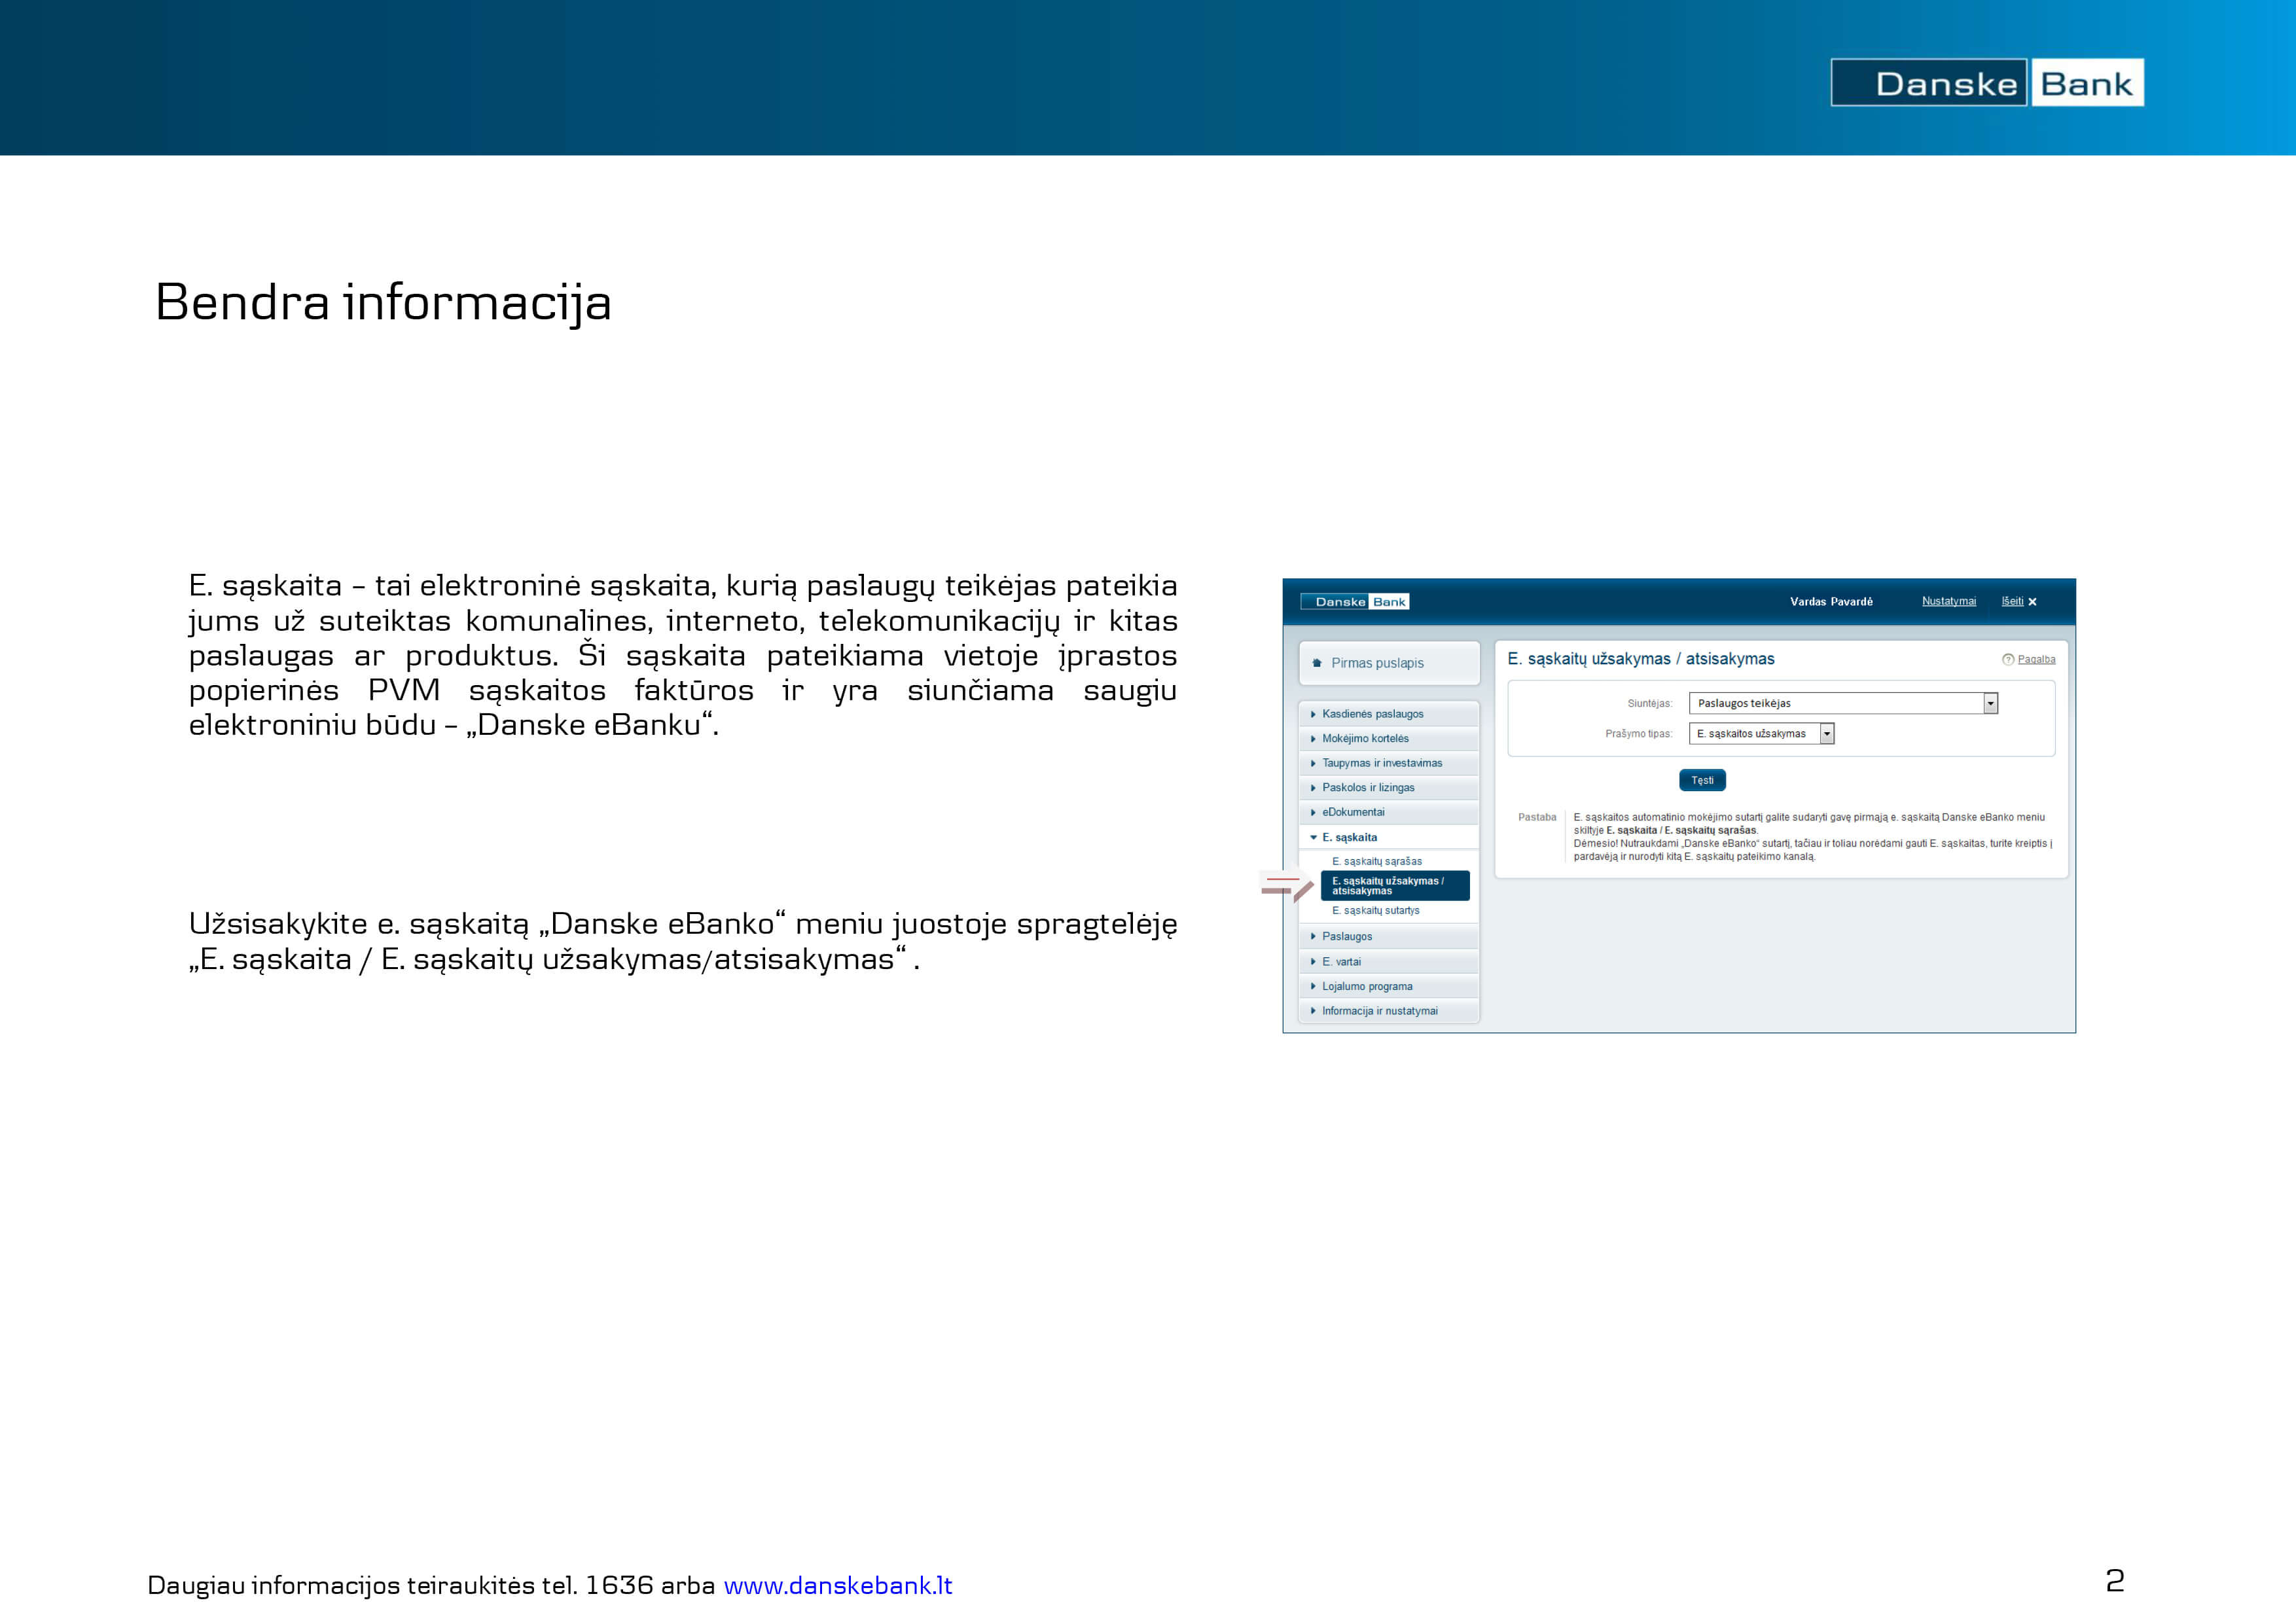Expand Informacija ir nustatymai menu

[x=1388, y=1011]
